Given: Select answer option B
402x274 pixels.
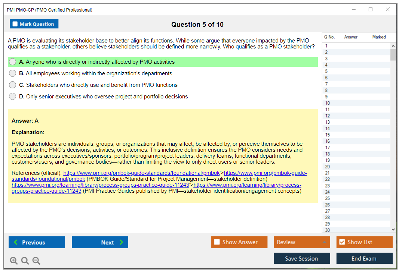Looking at the screenshot, I should 12,73.
